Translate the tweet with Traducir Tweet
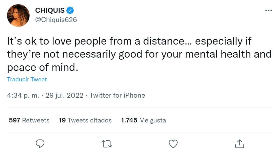Viewport: 279px width, 153px height. (x=27, y=79)
